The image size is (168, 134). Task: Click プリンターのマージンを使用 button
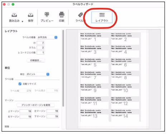click(36, 105)
